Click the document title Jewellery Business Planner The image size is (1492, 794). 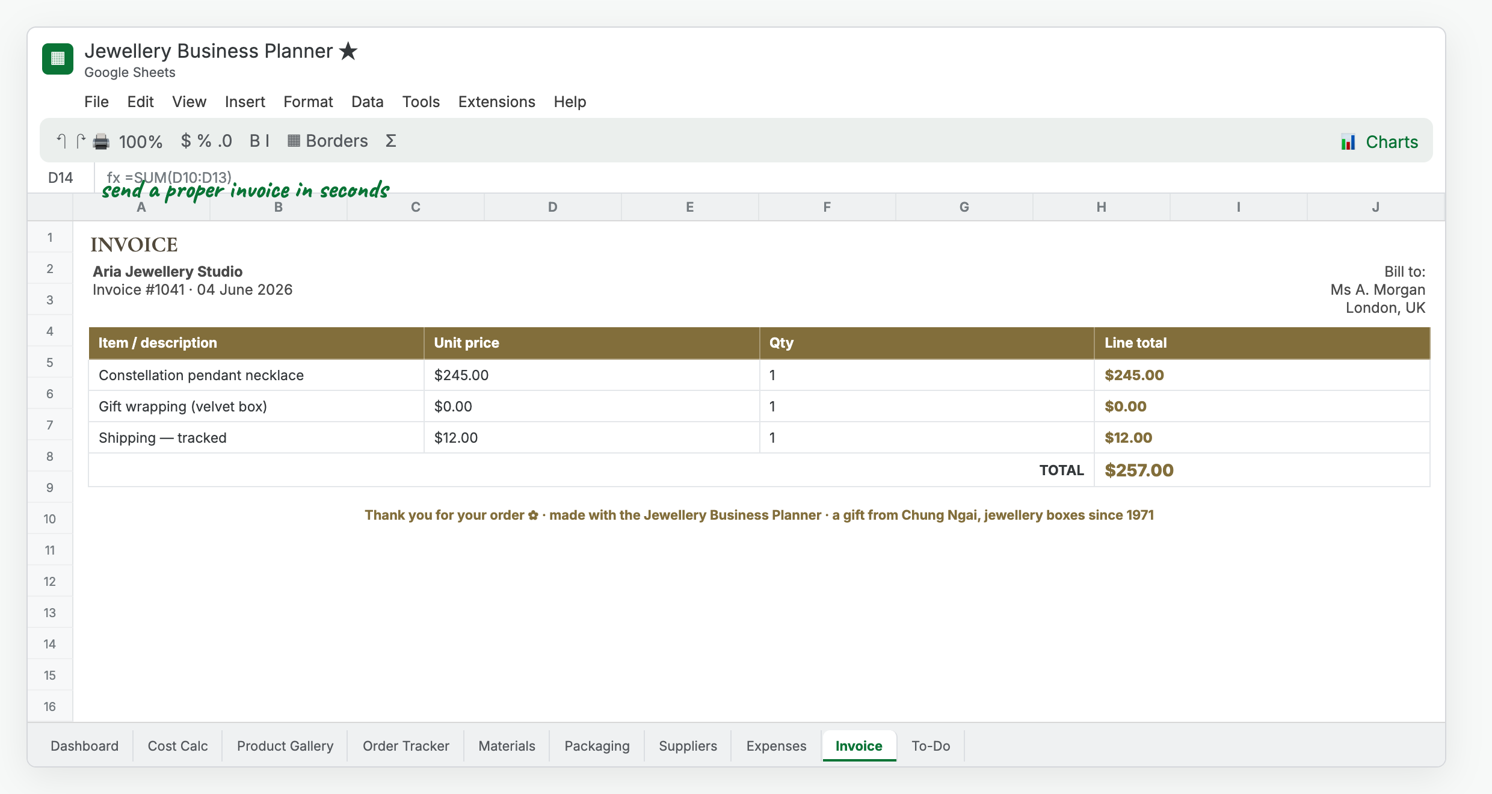point(208,51)
